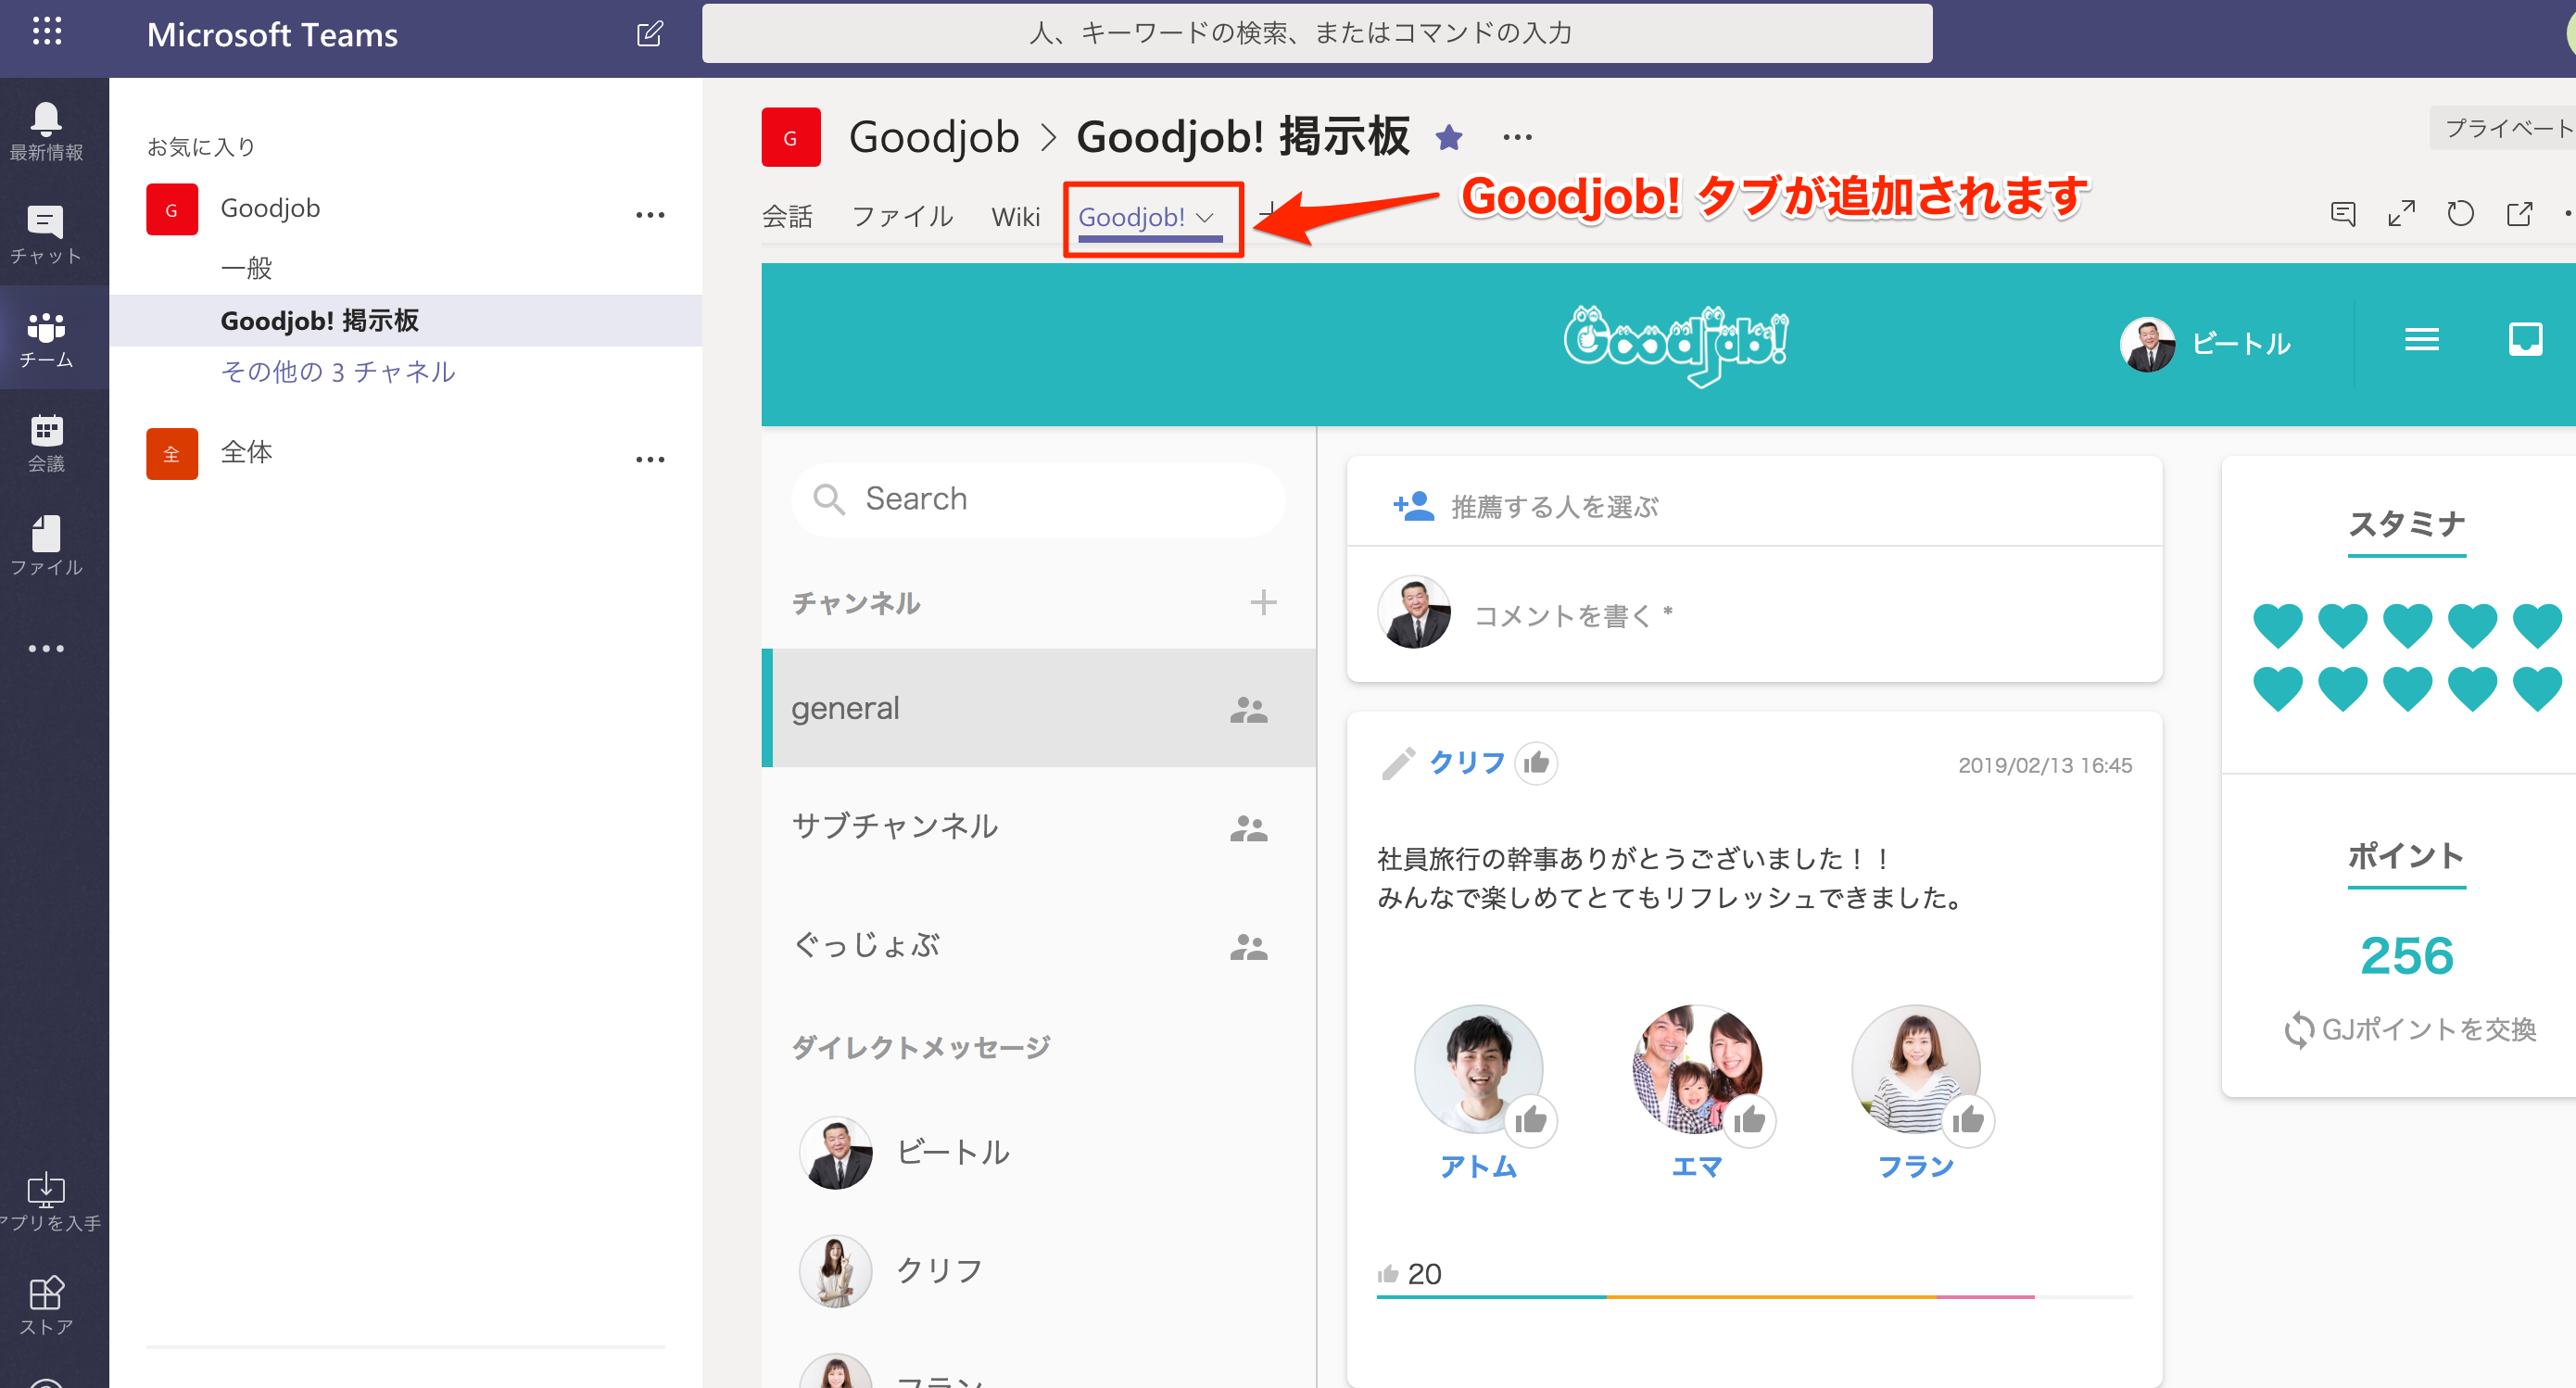2576x1388 pixels.
Task: Click the Goodjob! logo in banner
Action: point(1677,344)
